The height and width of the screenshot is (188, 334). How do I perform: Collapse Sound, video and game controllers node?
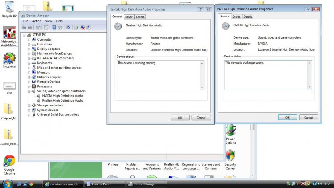[29, 91]
